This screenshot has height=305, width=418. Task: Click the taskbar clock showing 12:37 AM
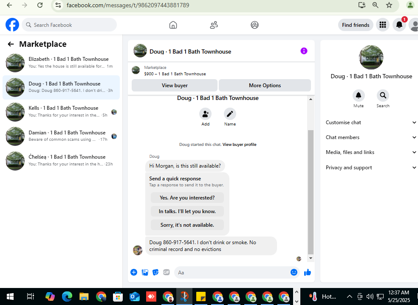(x=398, y=296)
